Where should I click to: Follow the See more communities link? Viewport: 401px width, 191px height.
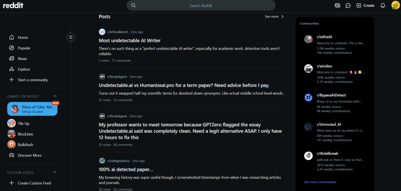point(320,182)
